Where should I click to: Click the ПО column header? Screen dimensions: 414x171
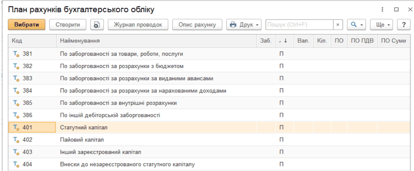pos(339,41)
